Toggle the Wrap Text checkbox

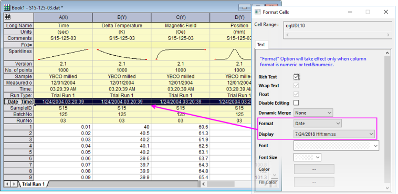pyautogui.click(x=296, y=85)
